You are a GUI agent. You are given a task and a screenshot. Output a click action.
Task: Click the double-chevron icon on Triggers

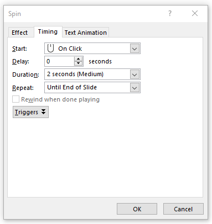click(43, 111)
